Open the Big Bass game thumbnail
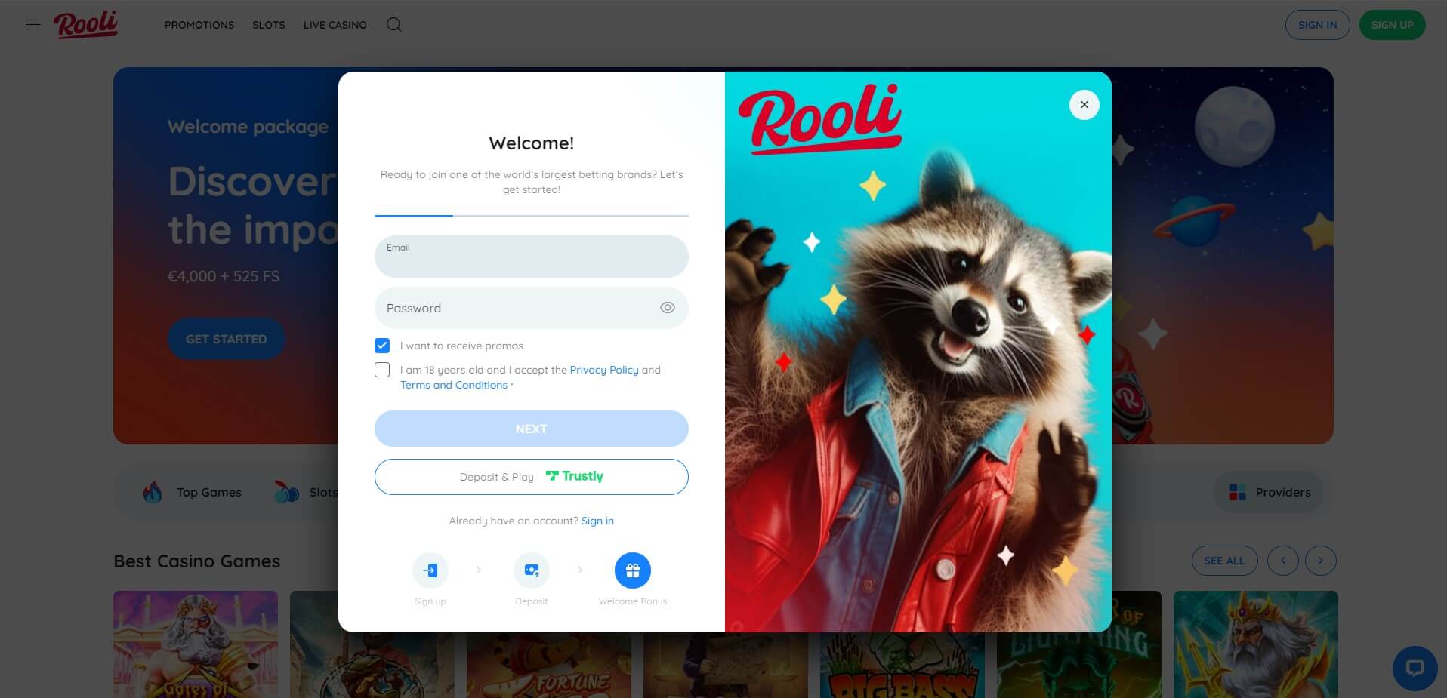1447x698 pixels. [x=902, y=644]
